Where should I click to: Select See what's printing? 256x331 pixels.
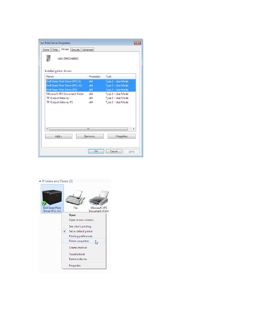[x=84, y=227]
